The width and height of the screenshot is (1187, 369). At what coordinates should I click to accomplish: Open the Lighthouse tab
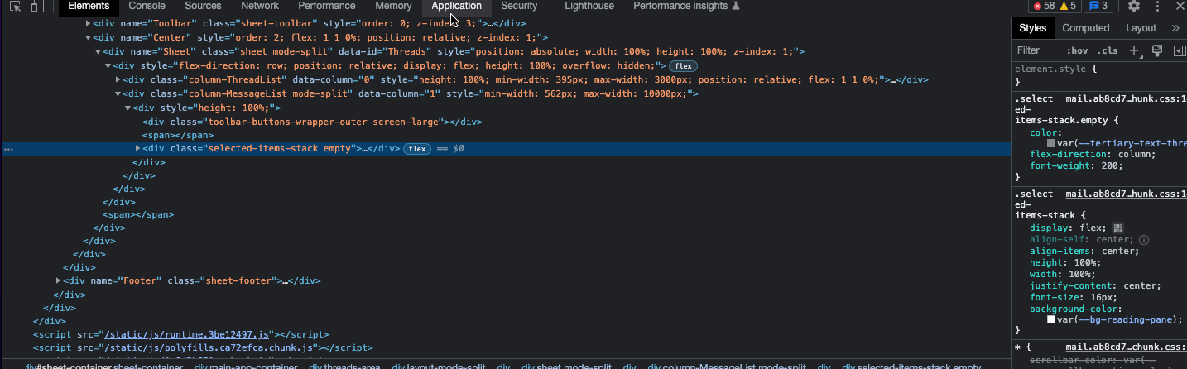tap(589, 6)
